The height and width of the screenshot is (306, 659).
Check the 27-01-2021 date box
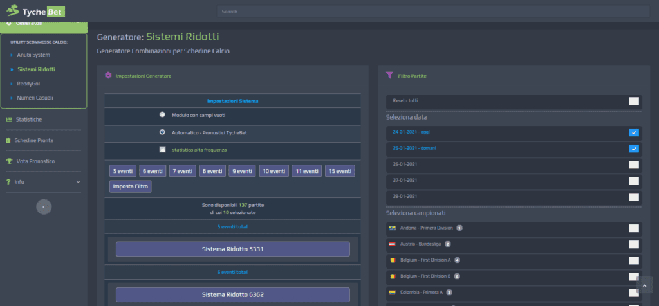click(634, 181)
